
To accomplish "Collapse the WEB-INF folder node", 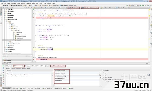I will [x=12, y=31].
